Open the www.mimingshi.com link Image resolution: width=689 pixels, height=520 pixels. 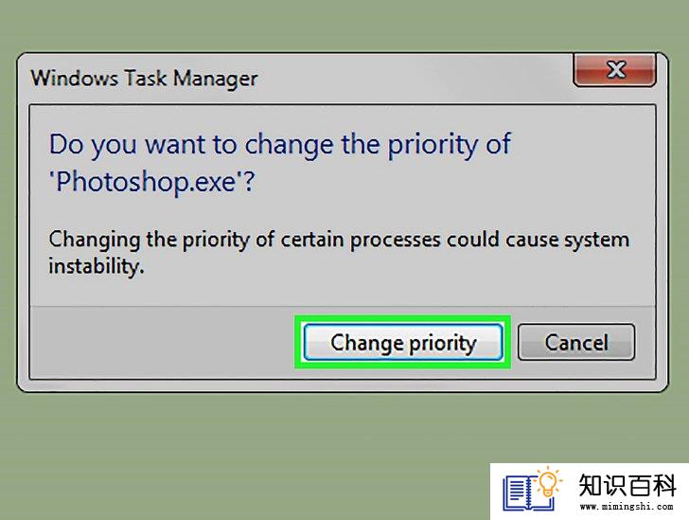tap(627, 507)
